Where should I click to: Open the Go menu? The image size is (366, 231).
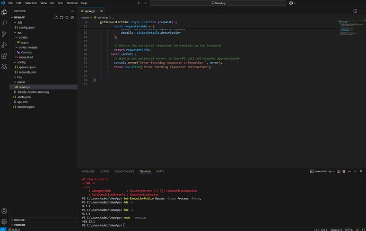(x=52, y=3)
